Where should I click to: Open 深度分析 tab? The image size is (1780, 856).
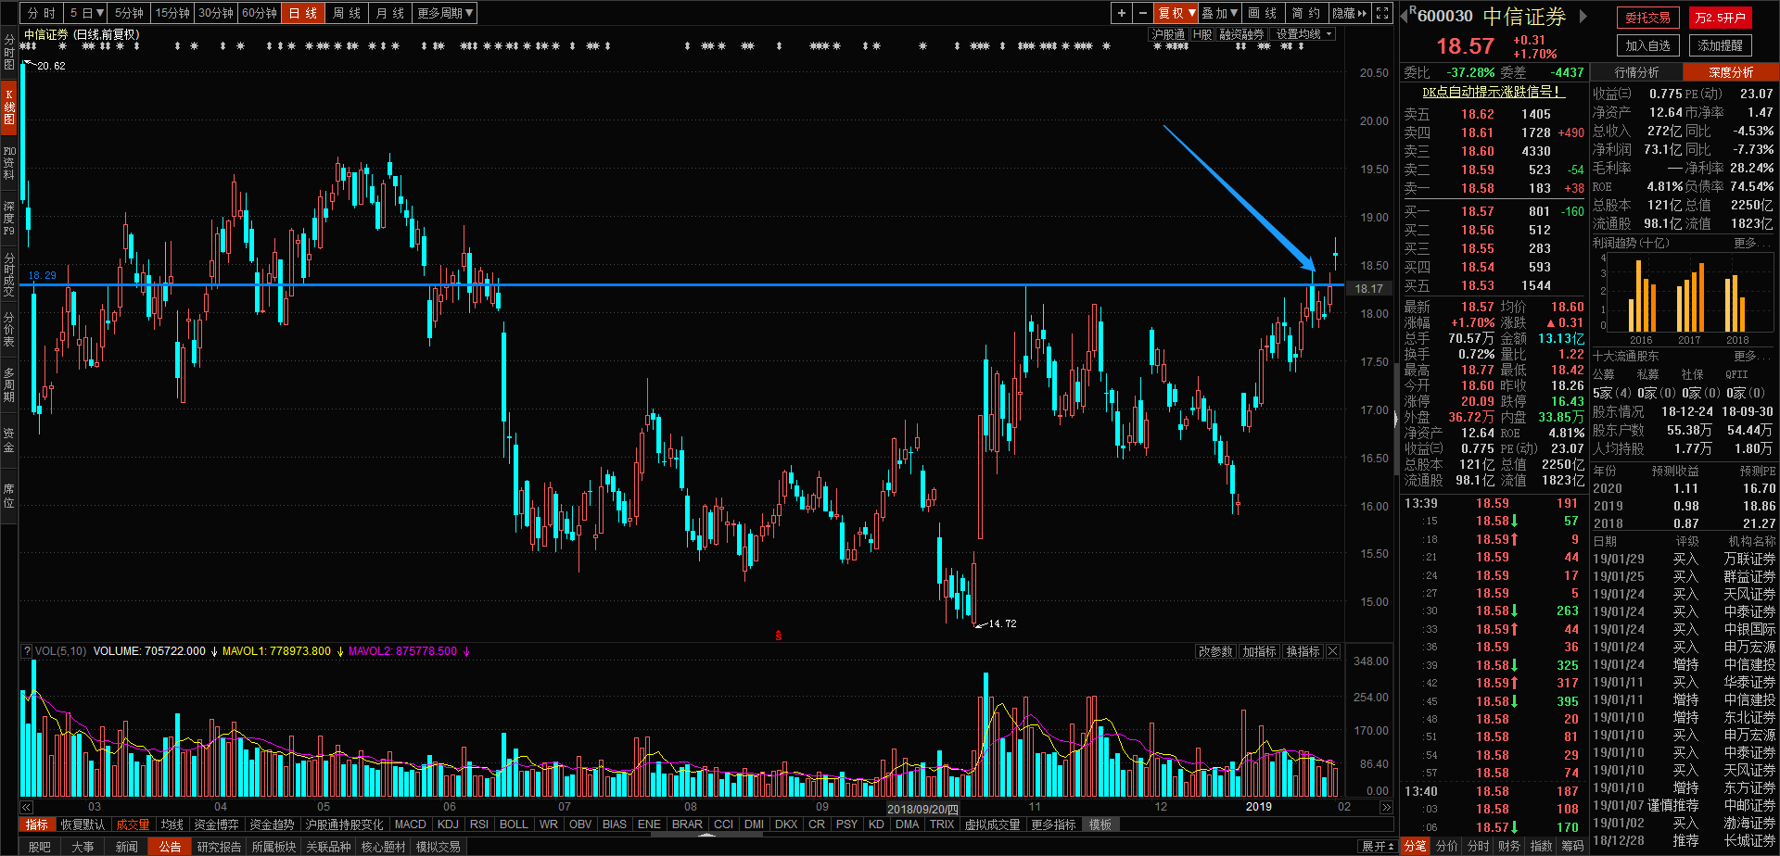[x=1731, y=72]
